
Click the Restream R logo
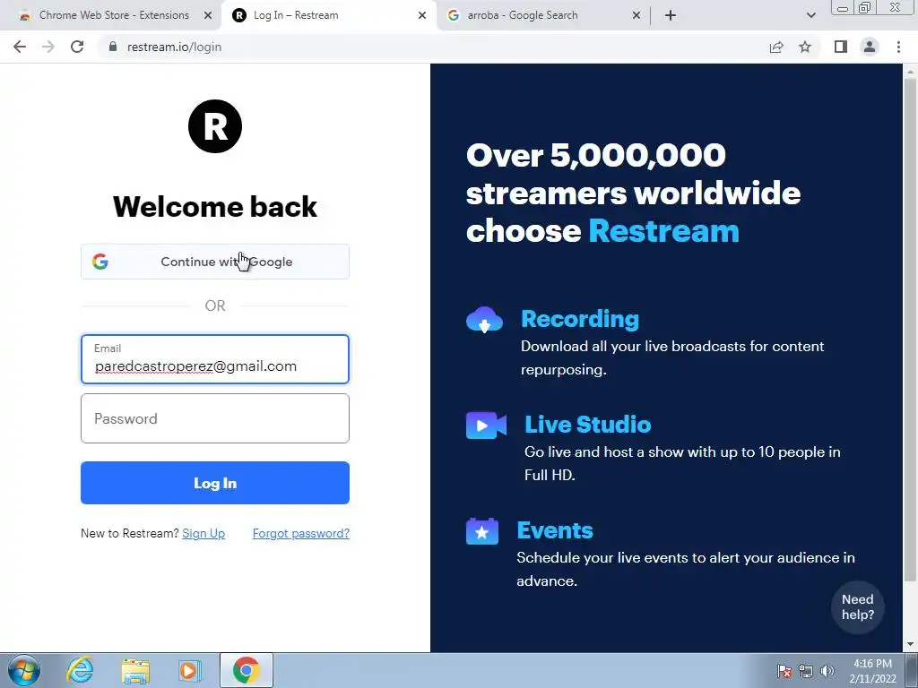(x=215, y=126)
